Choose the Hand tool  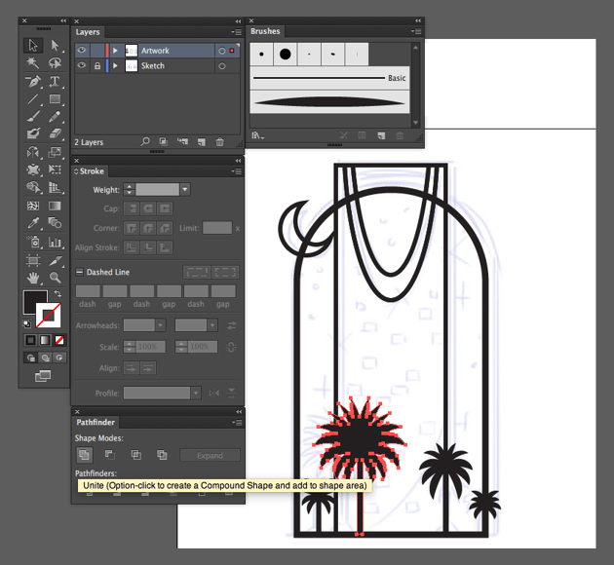[34, 279]
